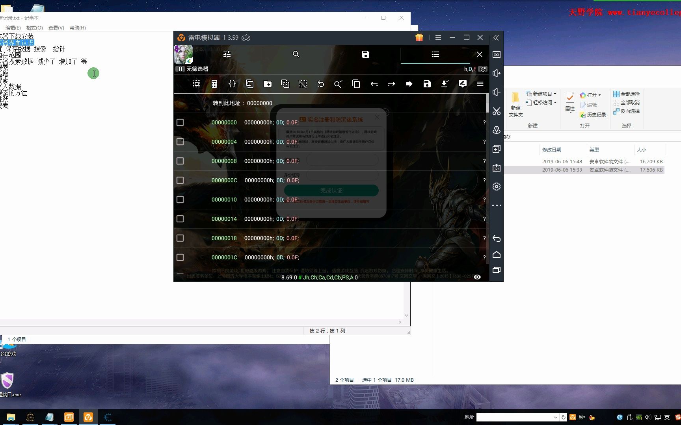681x425 pixels.
Task: Open the 查看(V) menu in Notepad
Action: (x=56, y=28)
